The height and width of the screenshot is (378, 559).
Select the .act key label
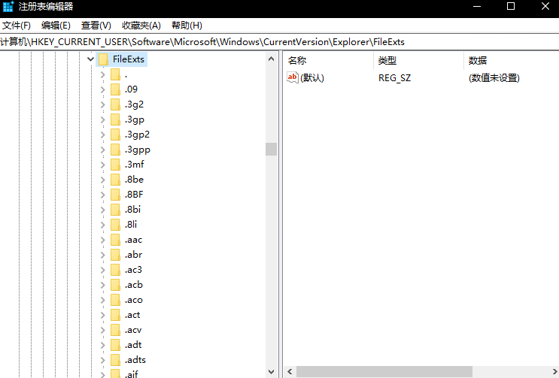[132, 315]
